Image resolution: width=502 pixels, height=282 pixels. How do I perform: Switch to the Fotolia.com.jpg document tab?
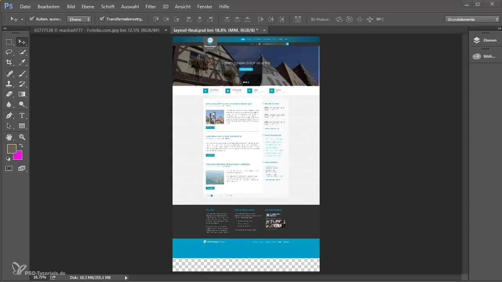[x=96, y=30]
